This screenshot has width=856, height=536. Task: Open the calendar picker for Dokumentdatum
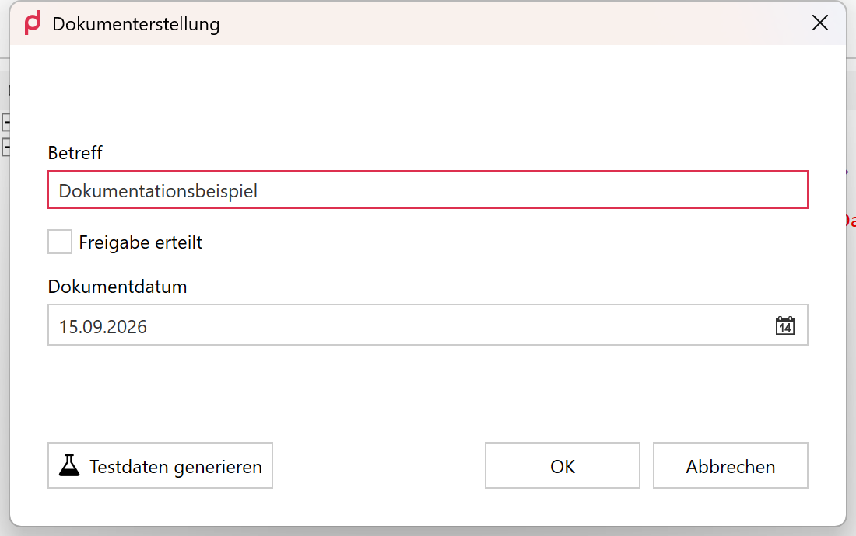click(785, 325)
